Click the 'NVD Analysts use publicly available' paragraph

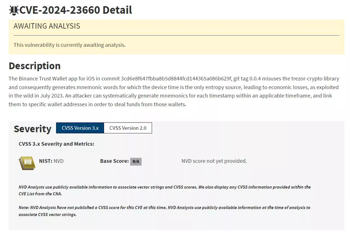[x=165, y=190]
